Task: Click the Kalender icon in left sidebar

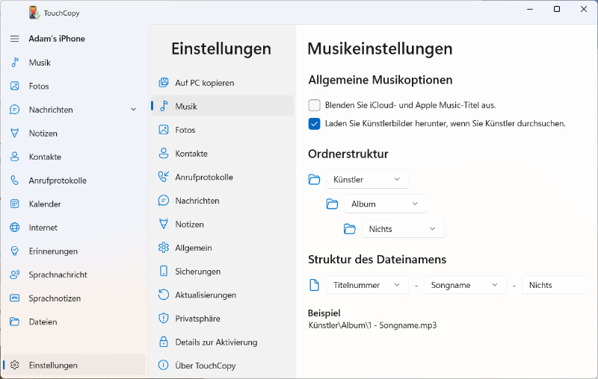Action: tap(14, 204)
